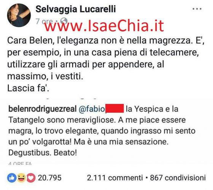
Task: Open the three-dot post options menu
Action: pyautogui.click(x=197, y=9)
